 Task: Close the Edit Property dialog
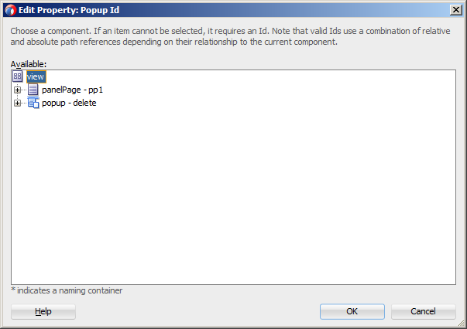pyautogui.click(x=456, y=10)
